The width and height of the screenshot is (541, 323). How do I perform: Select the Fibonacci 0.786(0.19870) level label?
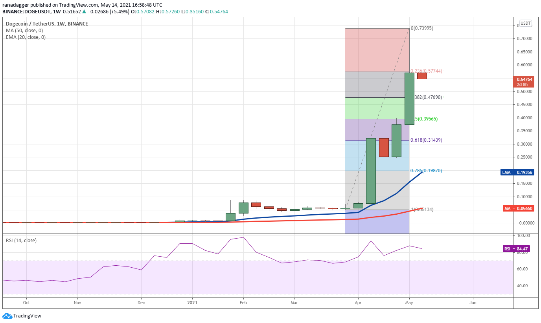pos(426,171)
